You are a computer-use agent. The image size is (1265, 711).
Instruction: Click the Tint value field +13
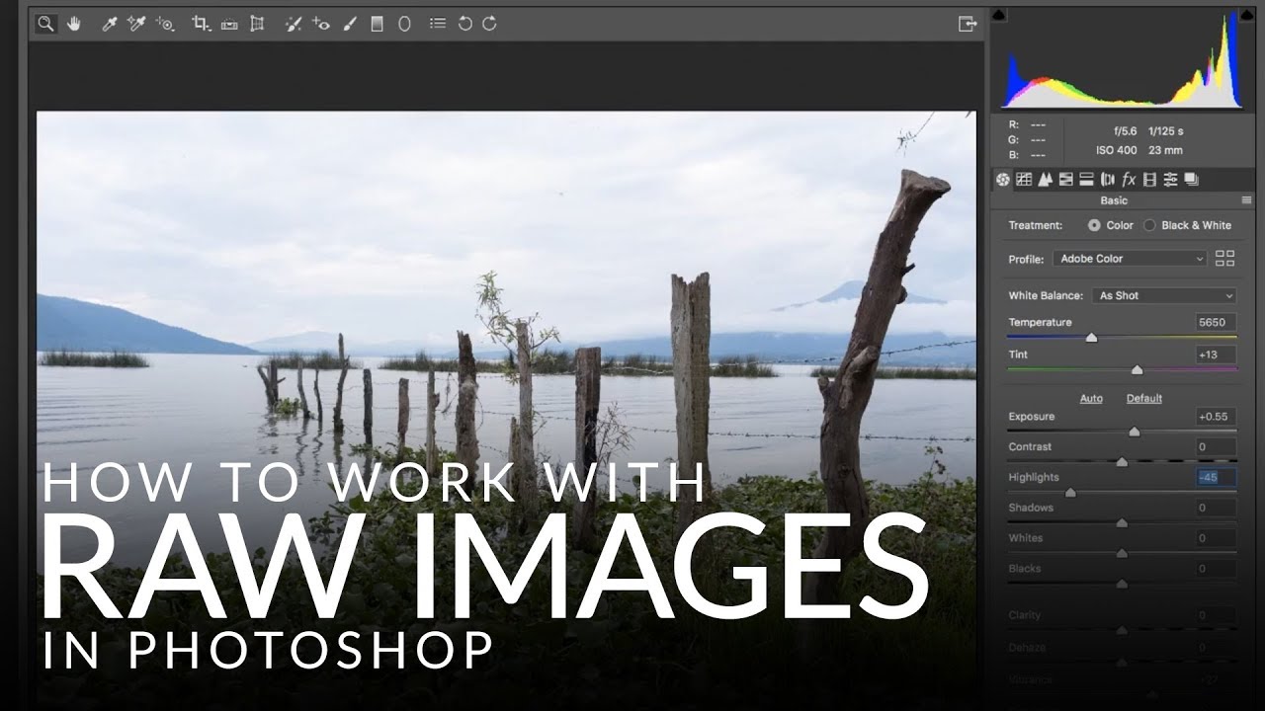(x=1215, y=355)
